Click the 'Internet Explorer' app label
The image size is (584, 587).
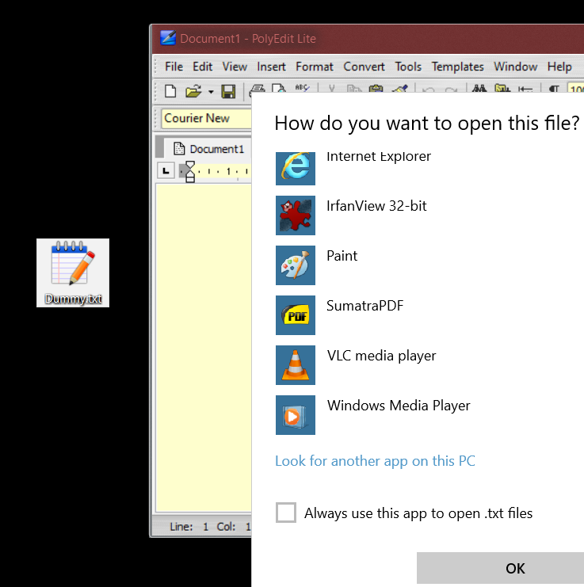(x=379, y=157)
